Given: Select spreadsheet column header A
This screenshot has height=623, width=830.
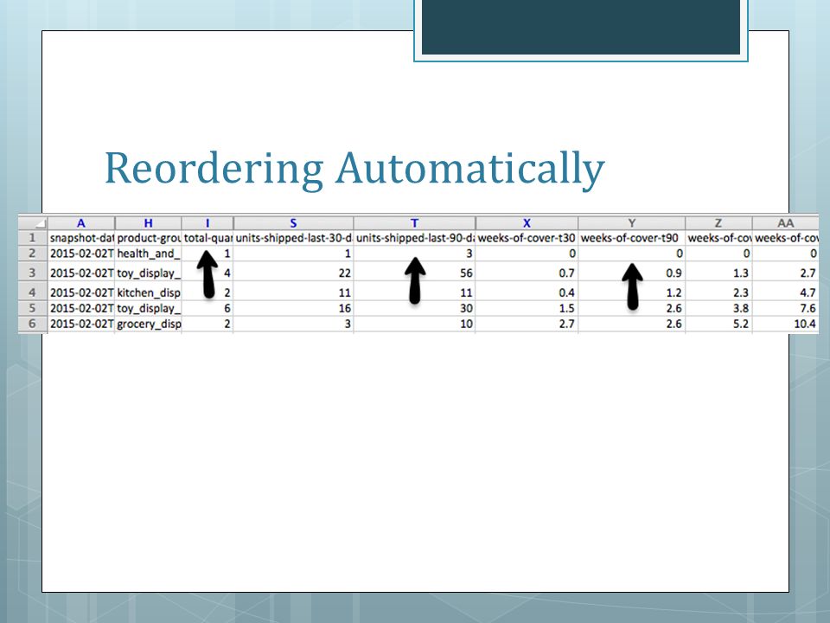Looking at the screenshot, I should (81, 223).
